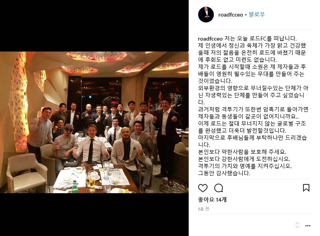This screenshot has height=236, width=320.
Task: Click the caption line 본인보다 약한사람을 보호해 주세요
Action: pyautogui.click(x=242, y=152)
